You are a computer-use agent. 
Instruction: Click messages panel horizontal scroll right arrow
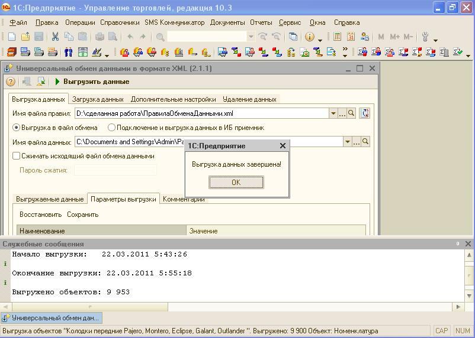pyautogui.click(x=458, y=307)
